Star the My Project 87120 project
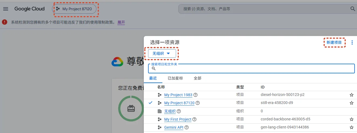This screenshot has width=357, height=133. pyautogui.click(x=351, y=103)
